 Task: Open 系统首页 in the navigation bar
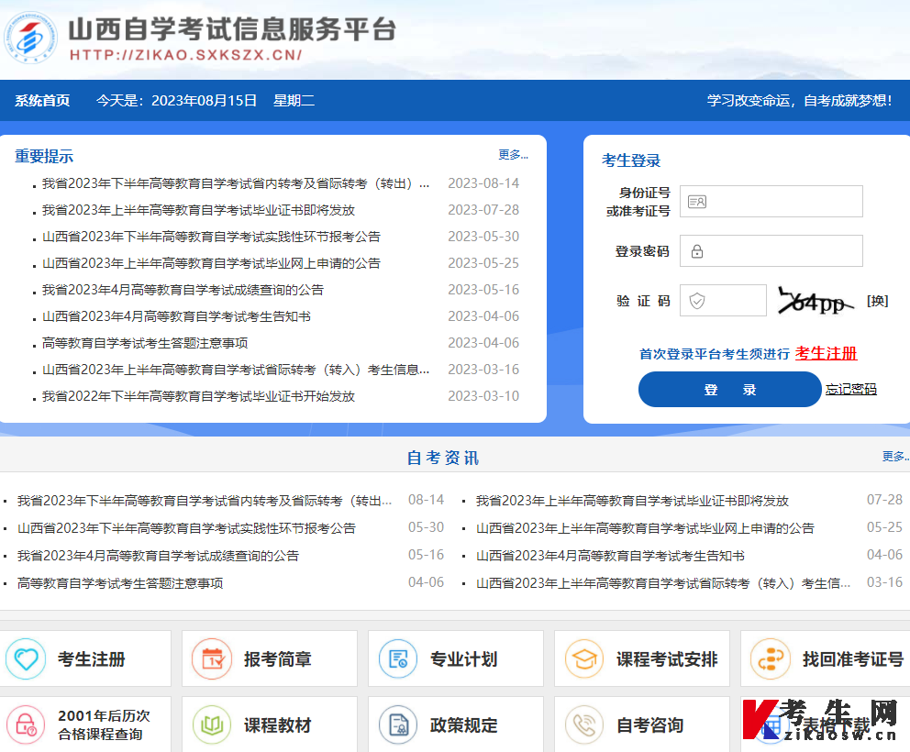pyautogui.click(x=42, y=100)
